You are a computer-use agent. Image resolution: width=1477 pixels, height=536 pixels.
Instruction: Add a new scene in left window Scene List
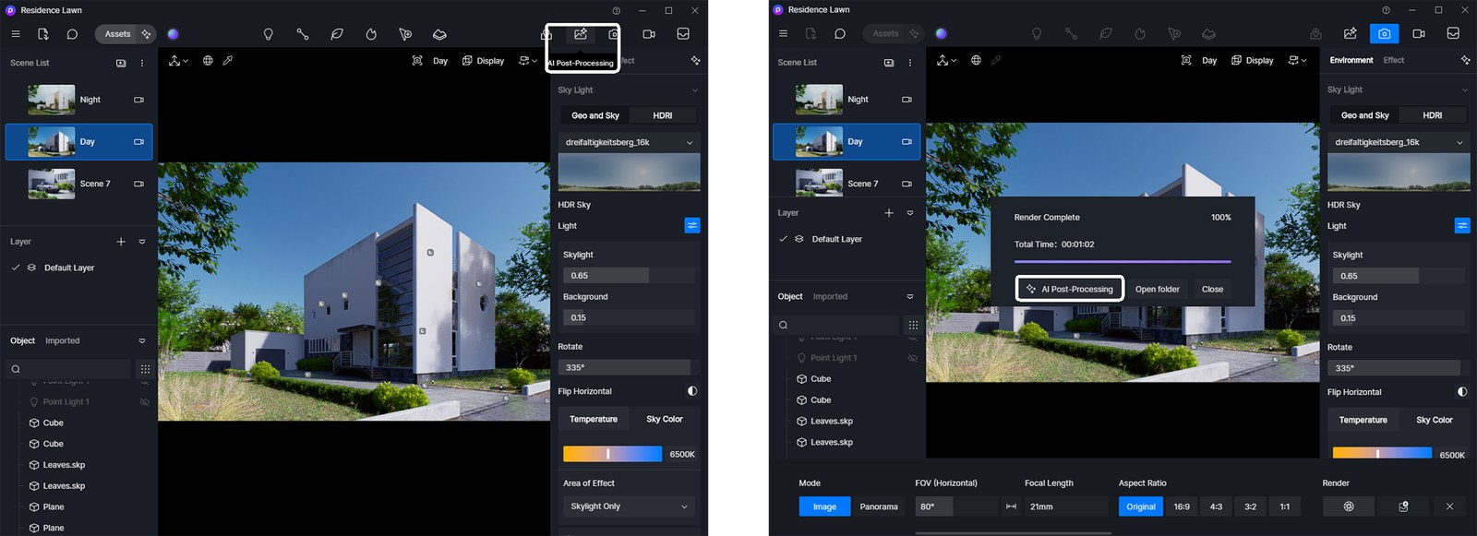pos(121,63)
